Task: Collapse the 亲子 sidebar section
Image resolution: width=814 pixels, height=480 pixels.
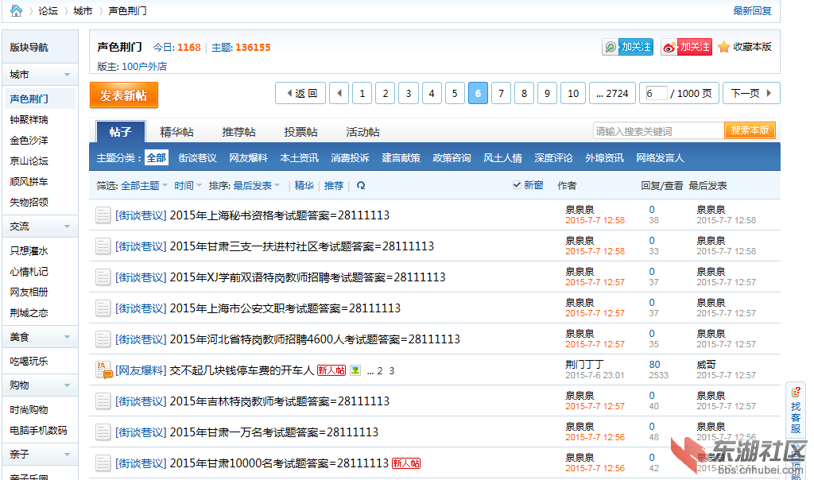Action: (67, 455)
